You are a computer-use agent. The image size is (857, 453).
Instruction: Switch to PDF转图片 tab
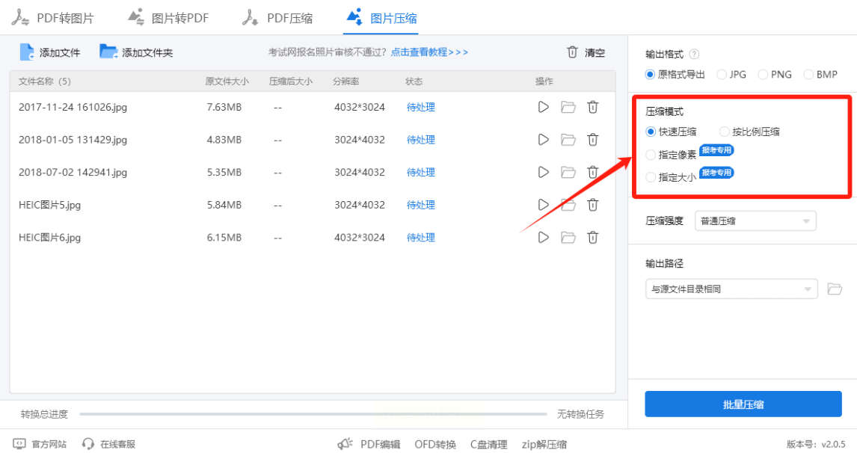(53, 18)
